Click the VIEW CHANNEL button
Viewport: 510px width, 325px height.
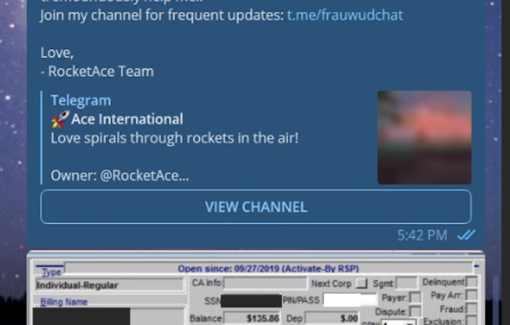(256, 207)
